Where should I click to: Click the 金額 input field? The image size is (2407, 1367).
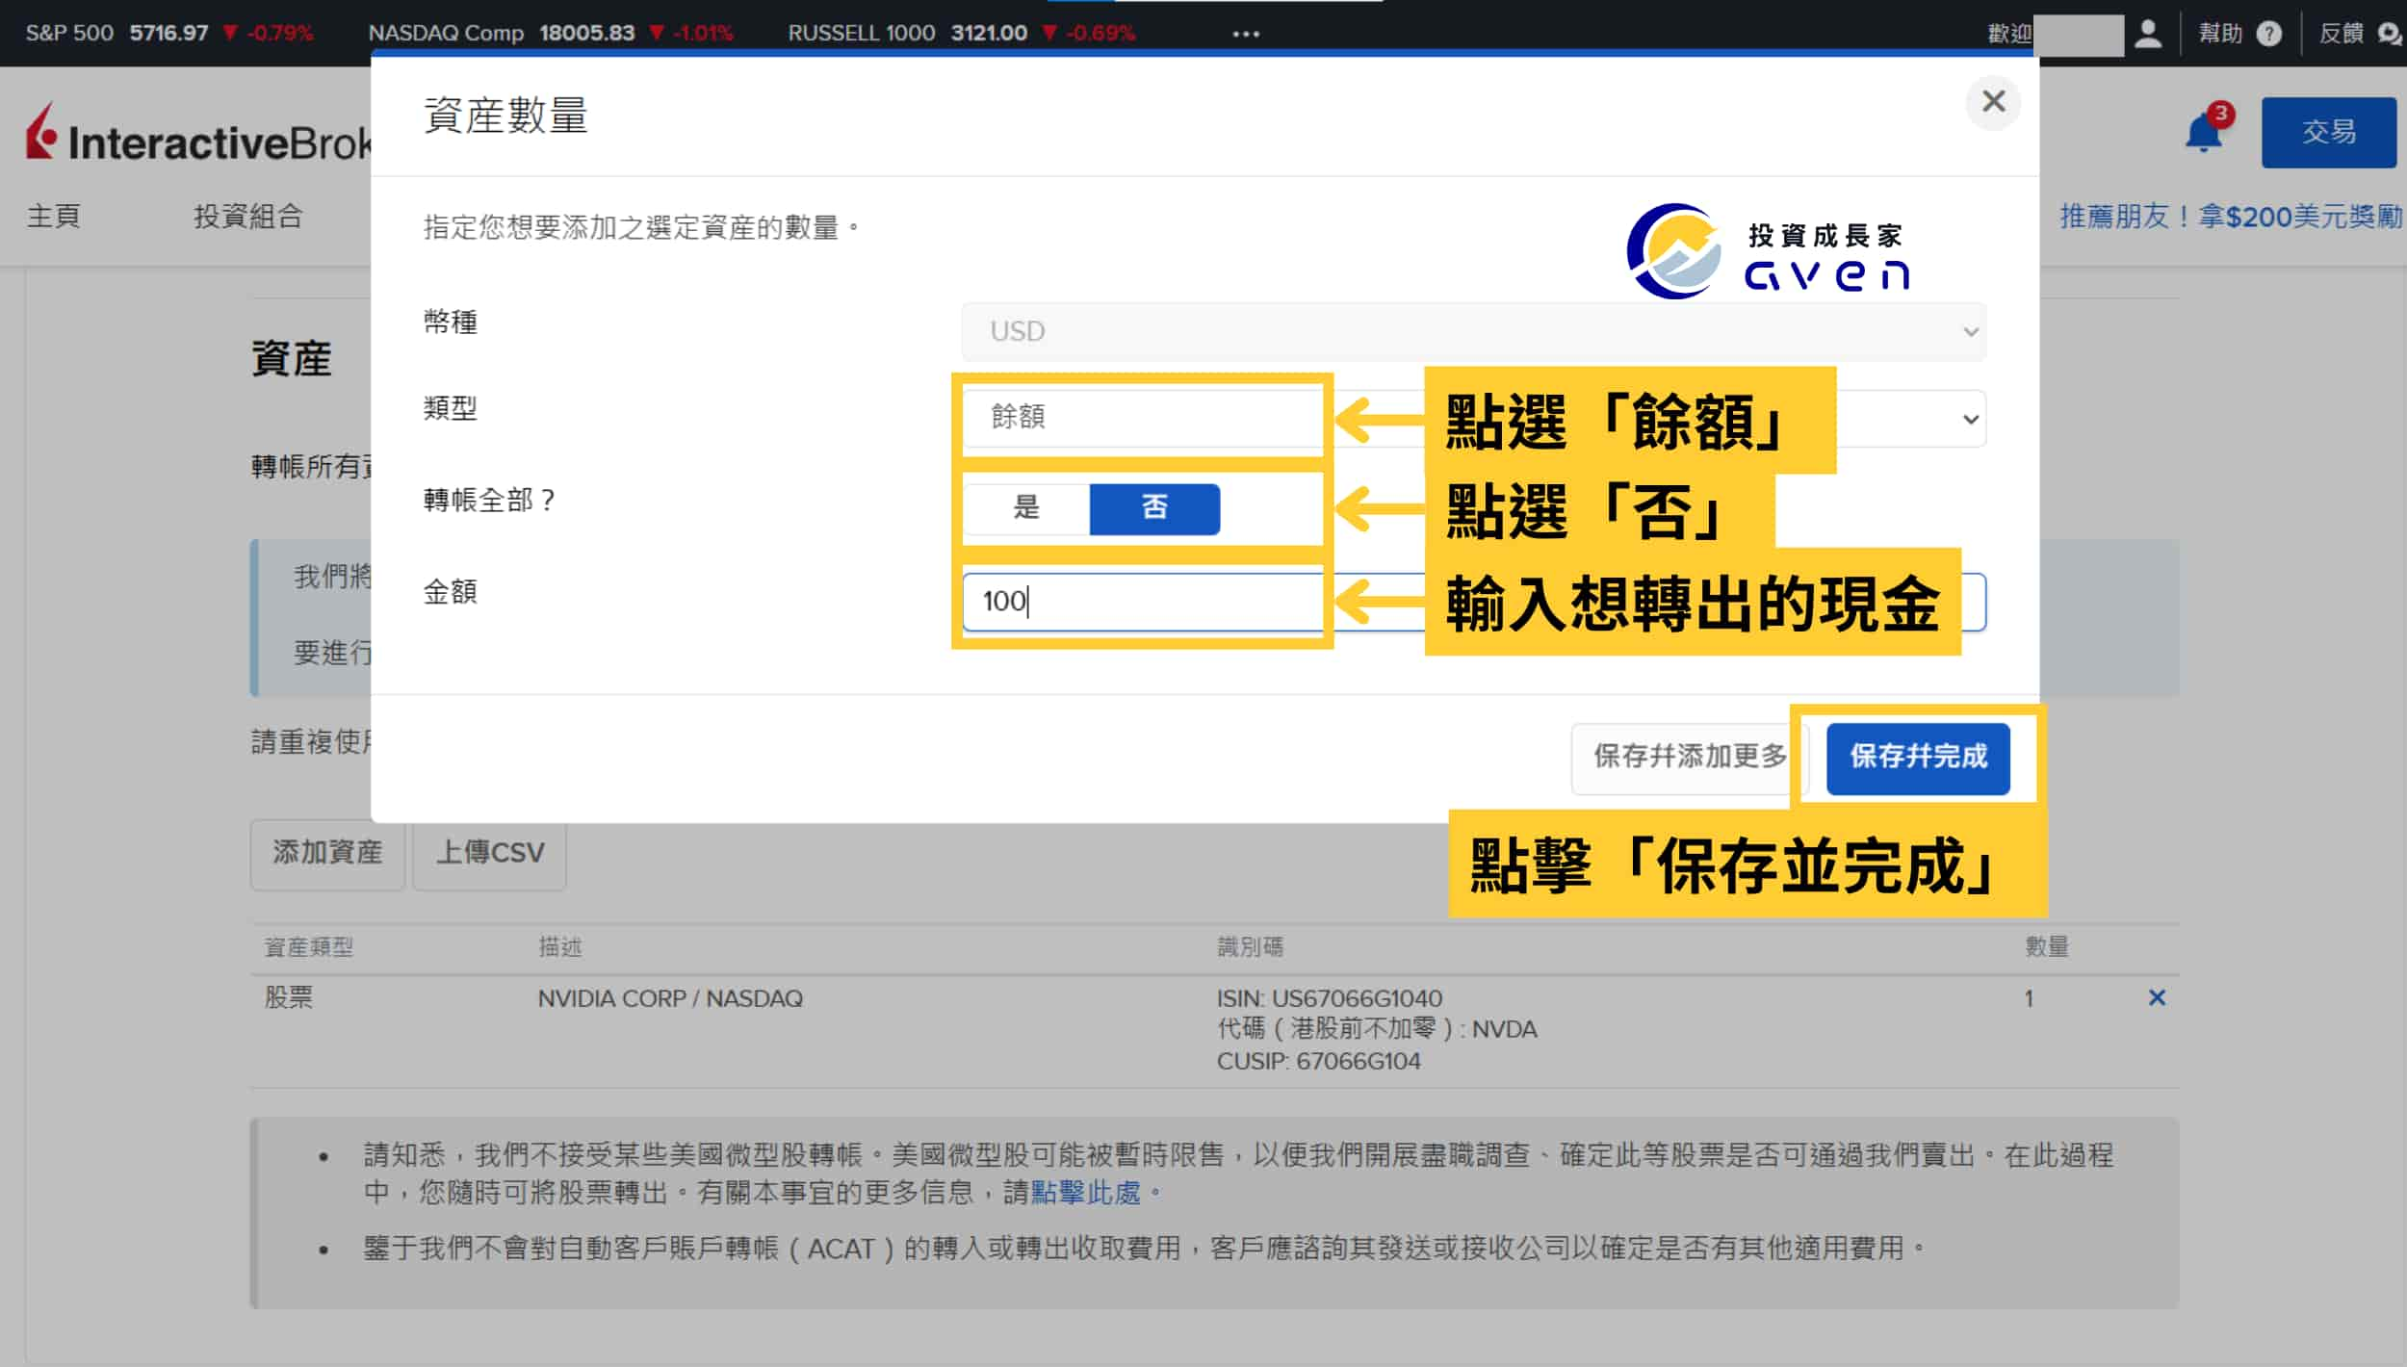pyautogui.click(x=1473, y=602)
